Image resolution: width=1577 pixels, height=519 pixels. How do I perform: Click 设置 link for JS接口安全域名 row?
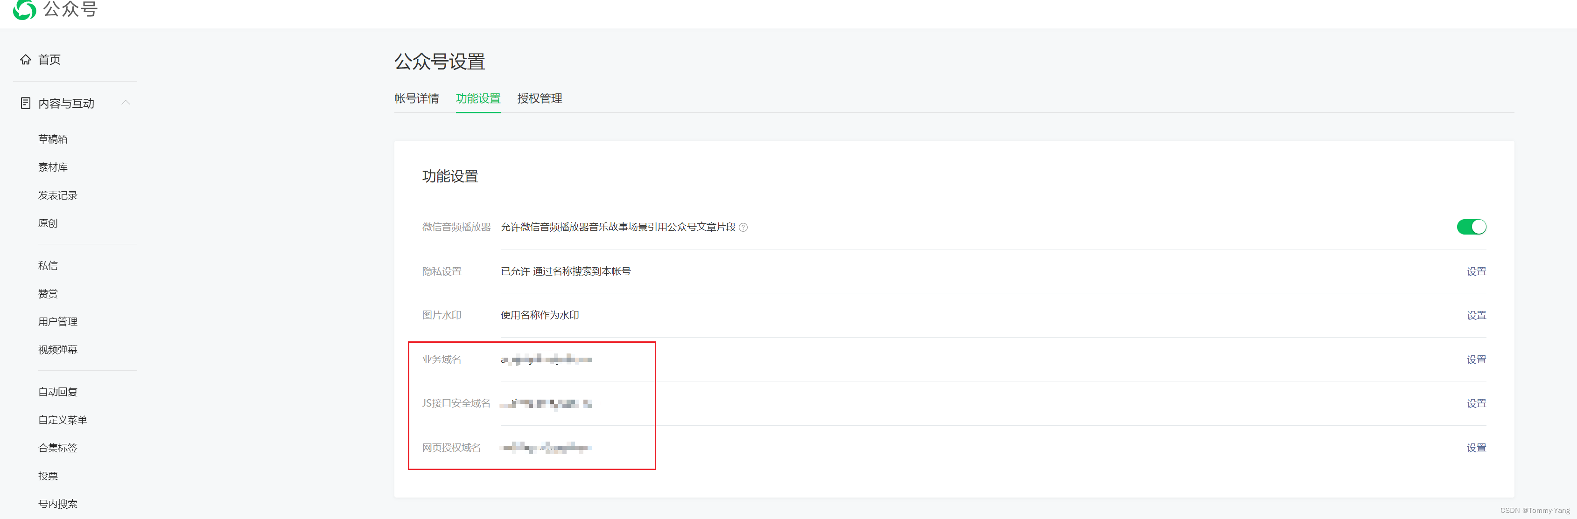pos(1476,403)
